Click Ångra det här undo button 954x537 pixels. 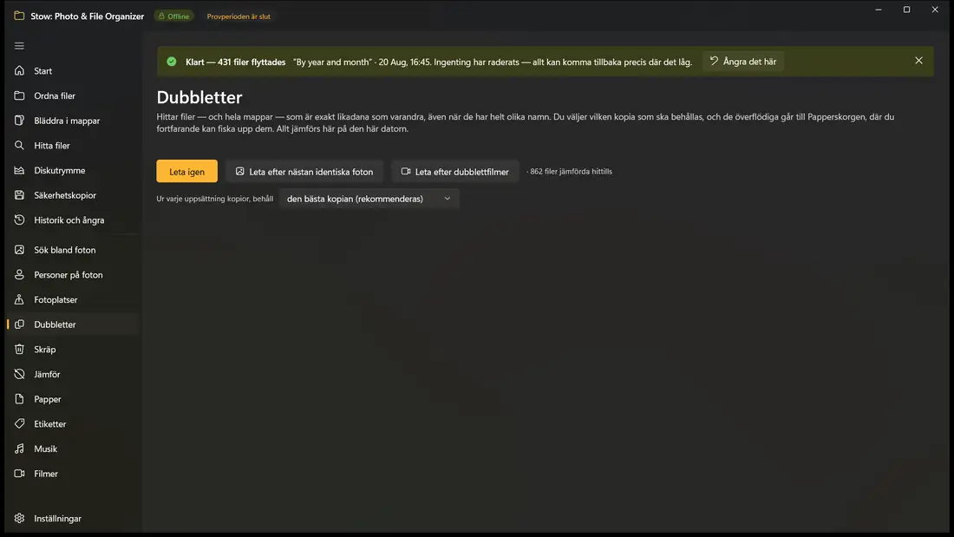743,62
